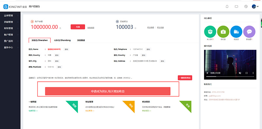262x129 pixels.
Task: Switch to the third warehouse tab after Shandong
Action: coord(81,40)
